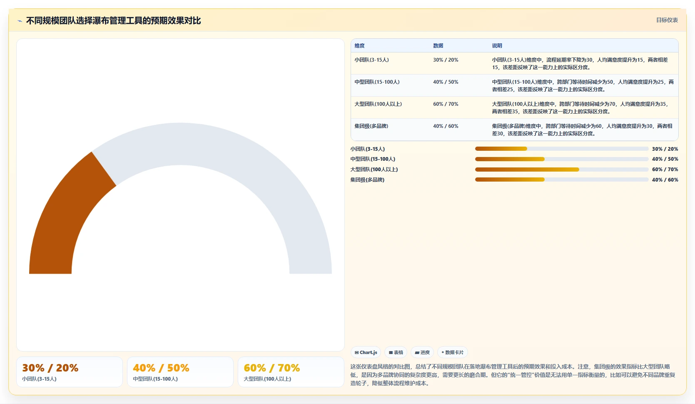Select the Chart.js tag chip
695x404 pixels.
click(366, 352)
